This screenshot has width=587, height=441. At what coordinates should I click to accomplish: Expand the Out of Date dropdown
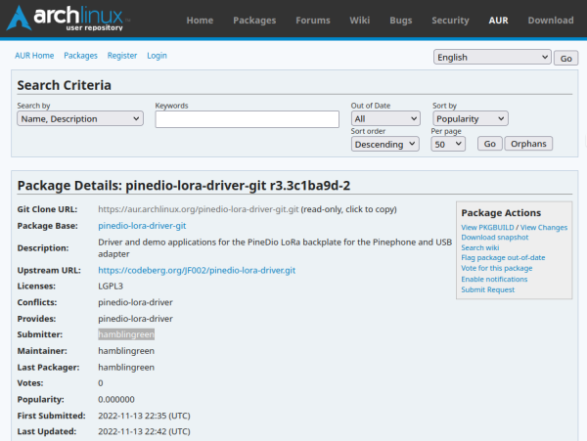[x=385, y=118]
